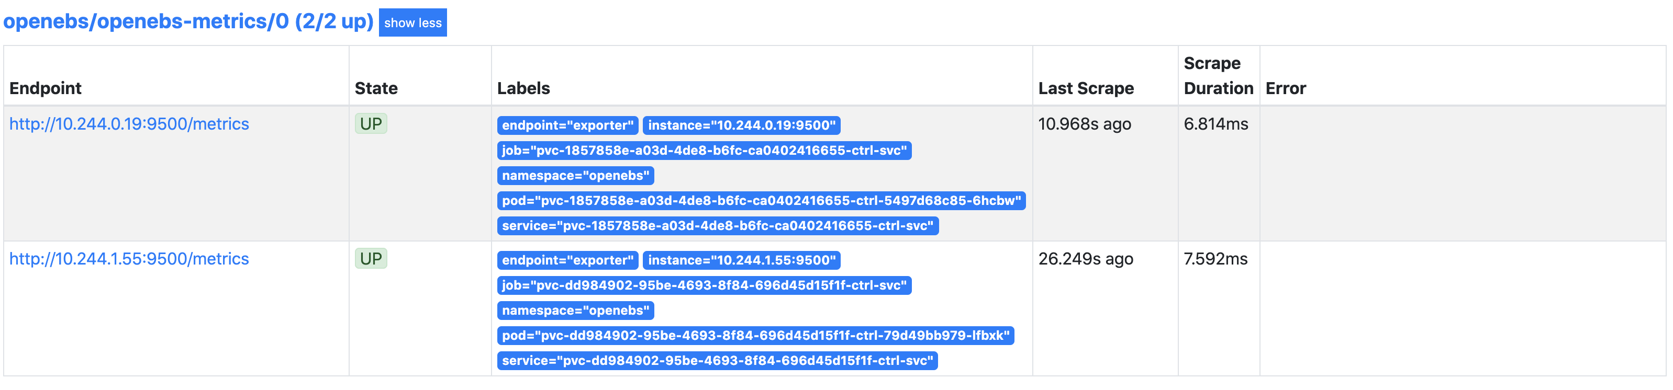
Task: Click the show less button
Action: (x=413, y=22)
